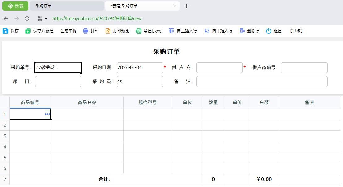
Task: Click the 保存并新建 icon
Action: (x=28, y=31)
